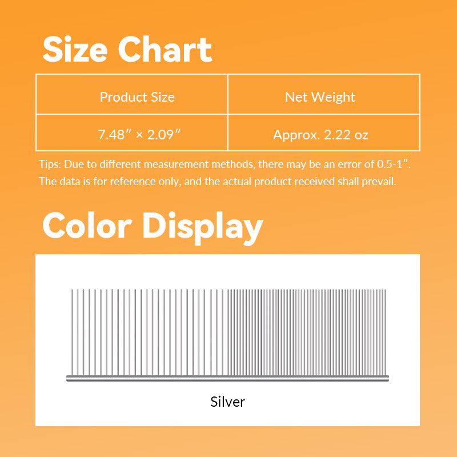Viewport: 457px width, 457px height.
Task: Click the comb's metal spine bar
Action: pos(227,379)
